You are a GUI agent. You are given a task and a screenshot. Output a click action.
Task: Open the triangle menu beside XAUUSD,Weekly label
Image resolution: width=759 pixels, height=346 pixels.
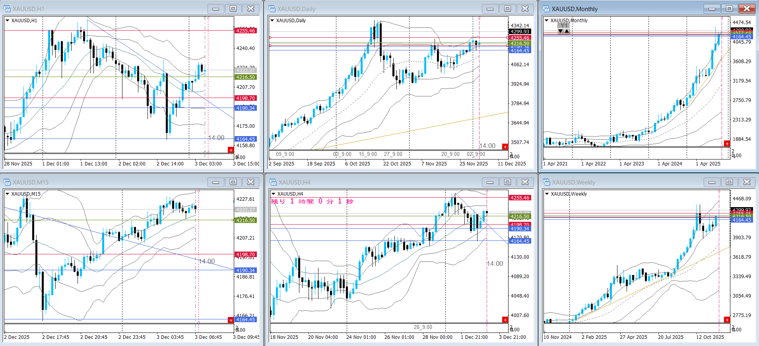point(547,194)
